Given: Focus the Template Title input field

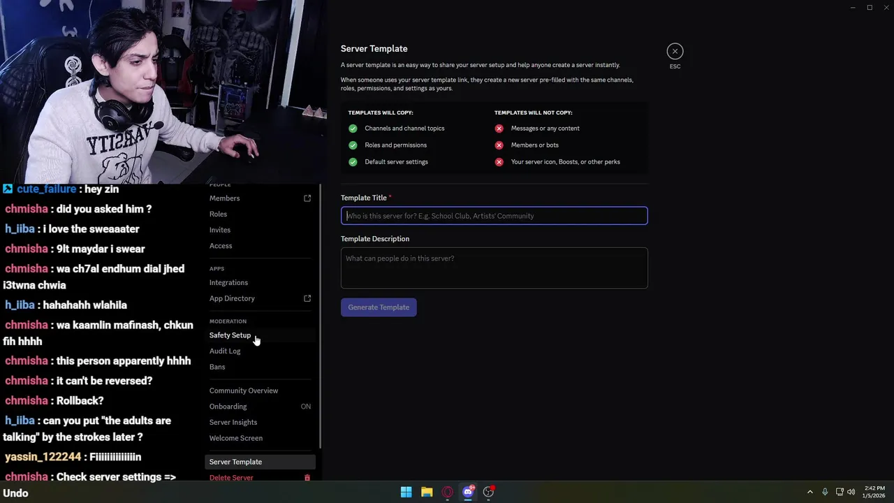Looking at the screenshot, I should coord(494,216).
